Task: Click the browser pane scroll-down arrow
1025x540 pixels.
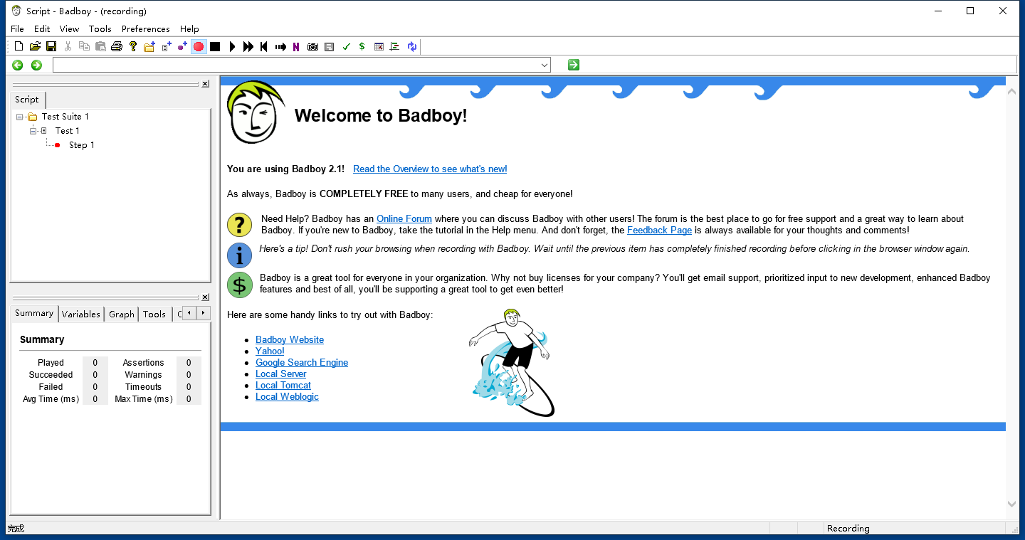Action: coord(1012,504)
